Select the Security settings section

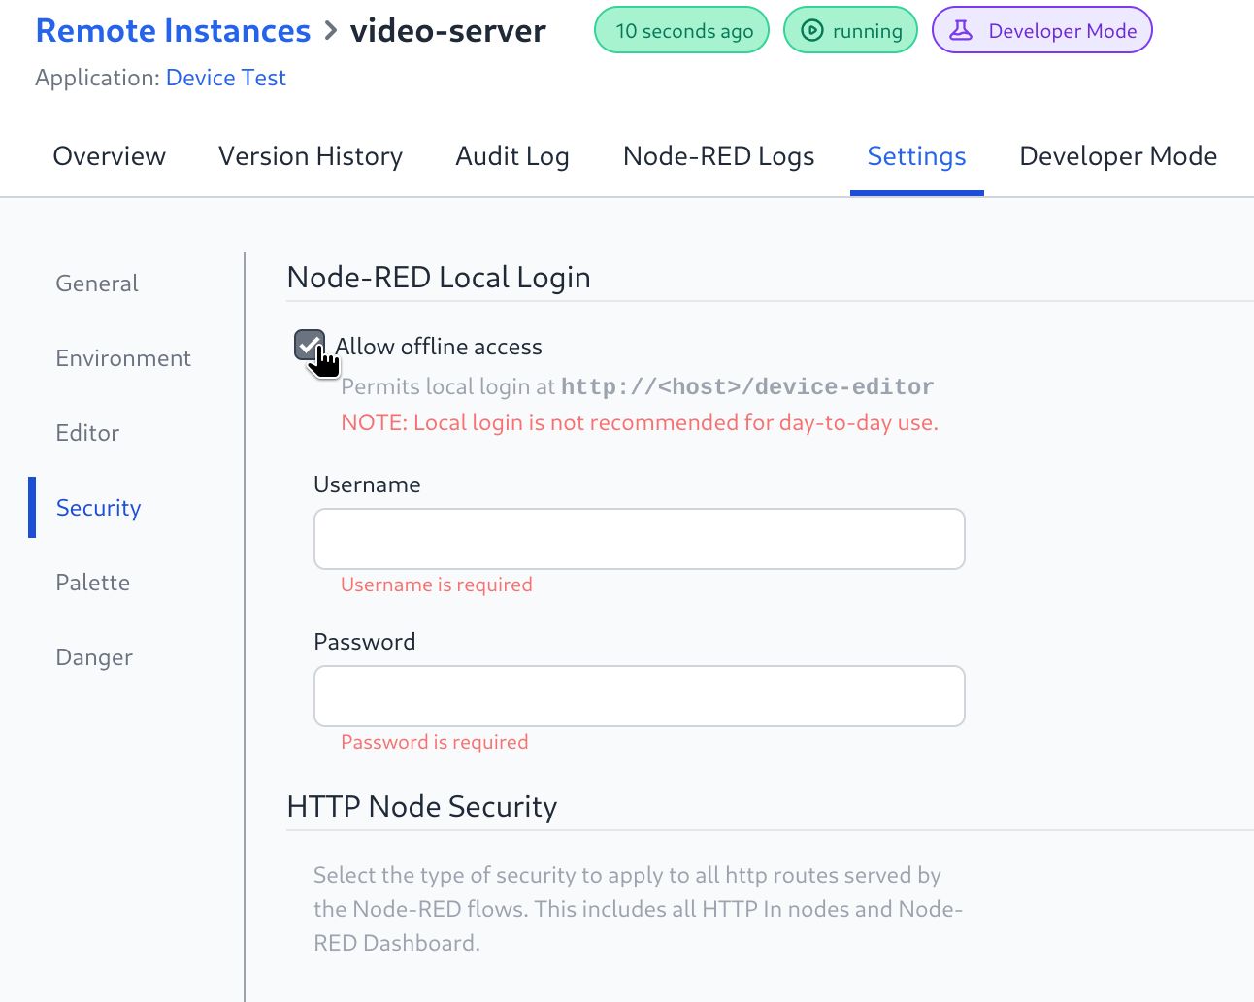click(x=97, y=507)
